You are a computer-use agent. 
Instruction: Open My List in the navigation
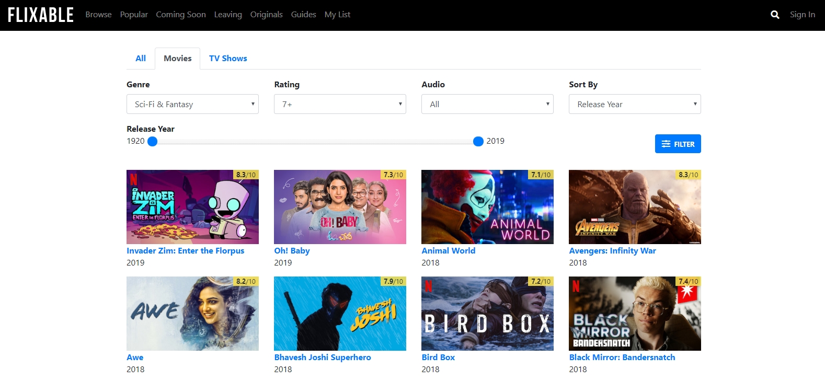(337, 15)
